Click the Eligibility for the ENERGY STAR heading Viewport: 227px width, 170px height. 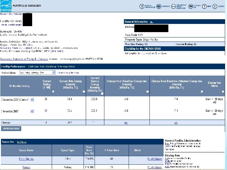click(143, 49)
